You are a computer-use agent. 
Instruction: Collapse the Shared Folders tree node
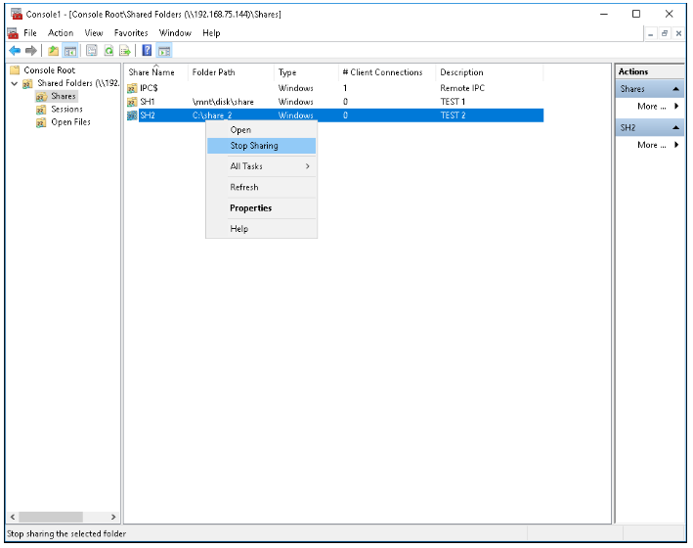[x=14, y=84]
